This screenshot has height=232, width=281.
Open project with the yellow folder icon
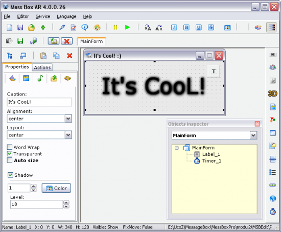tap(31, 28)
